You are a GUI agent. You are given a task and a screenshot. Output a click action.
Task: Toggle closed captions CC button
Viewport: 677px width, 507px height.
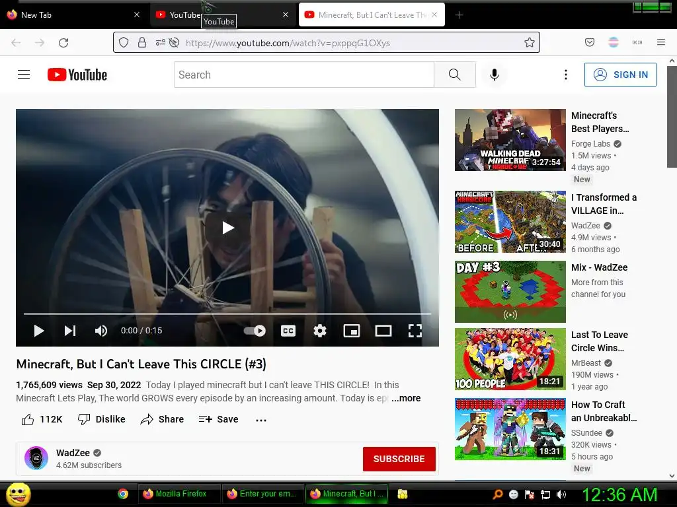click(288, 331)
